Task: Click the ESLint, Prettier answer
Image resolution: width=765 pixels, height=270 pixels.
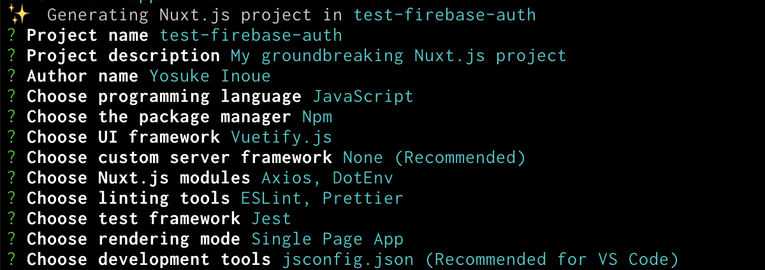Action: 322,198
